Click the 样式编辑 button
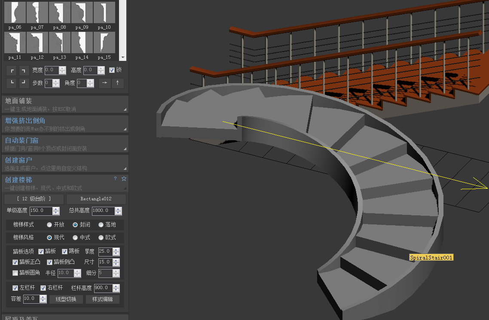This screenshot has width=489, height=320. coord(102,299)
